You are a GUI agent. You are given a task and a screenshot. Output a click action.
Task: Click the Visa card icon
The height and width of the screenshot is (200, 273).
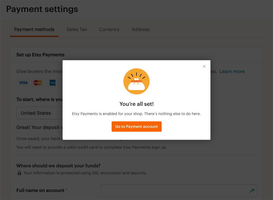point(23,83)
